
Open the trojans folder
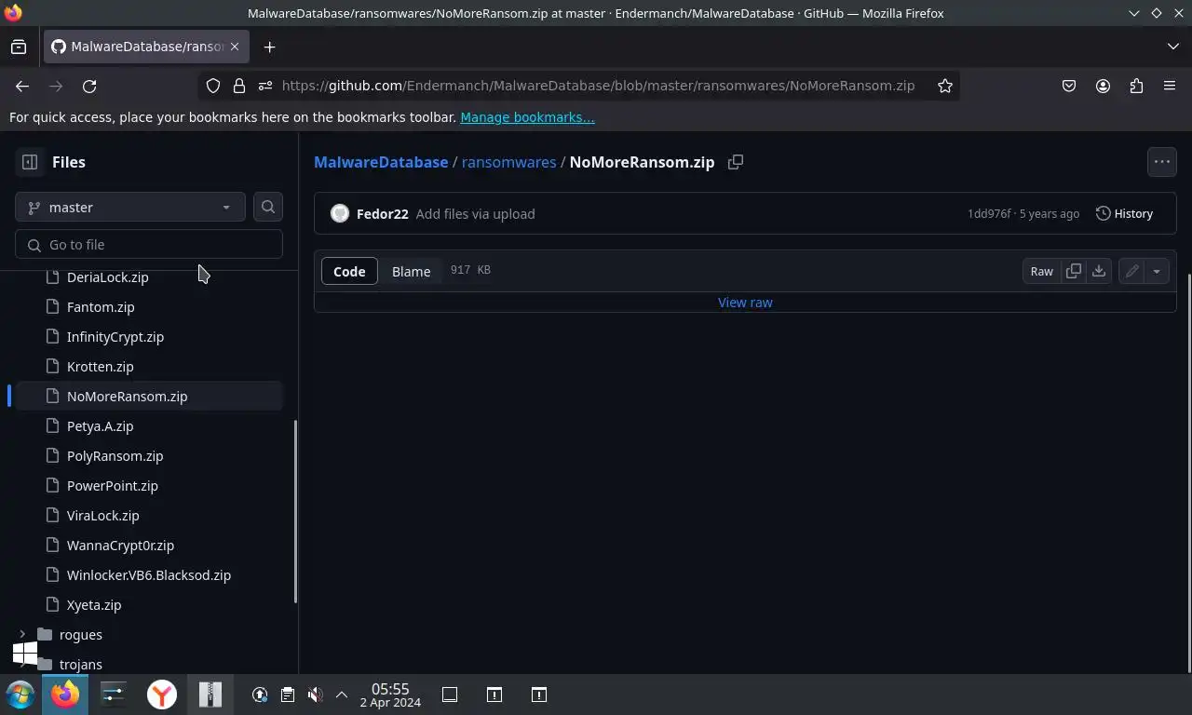(81, 665)
